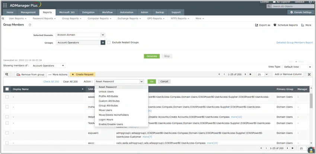This screenshot has width=316, height=154.
Task: Collapse the filter panel arrow handle
Action: click(296, 62)
